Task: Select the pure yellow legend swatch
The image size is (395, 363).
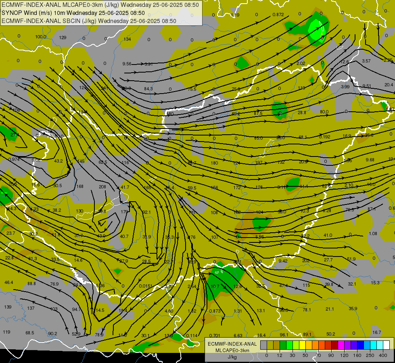Action: pyautogui.click(x=303, y=345)
